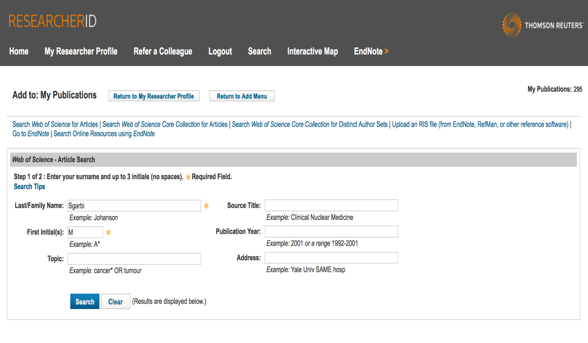Image resolution: width=588 pixels, height=343 pixels.
Task: Follow Search Web of Science for Articles link
Action: (55, 124)
